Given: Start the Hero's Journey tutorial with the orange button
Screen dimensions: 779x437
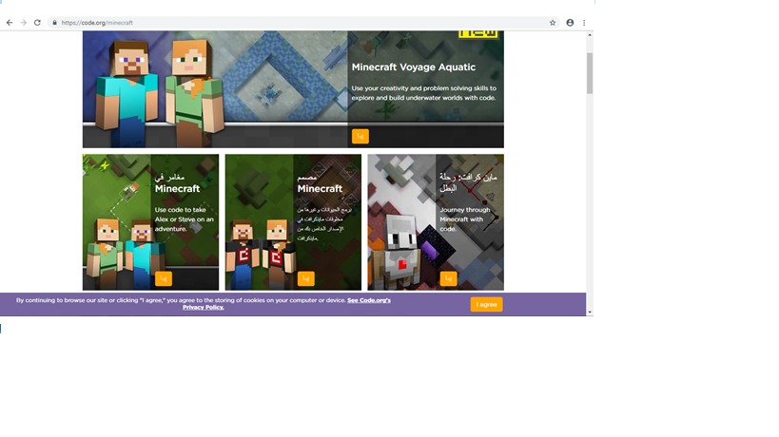Looking at the screenshot, I should (x=448, y=278).
